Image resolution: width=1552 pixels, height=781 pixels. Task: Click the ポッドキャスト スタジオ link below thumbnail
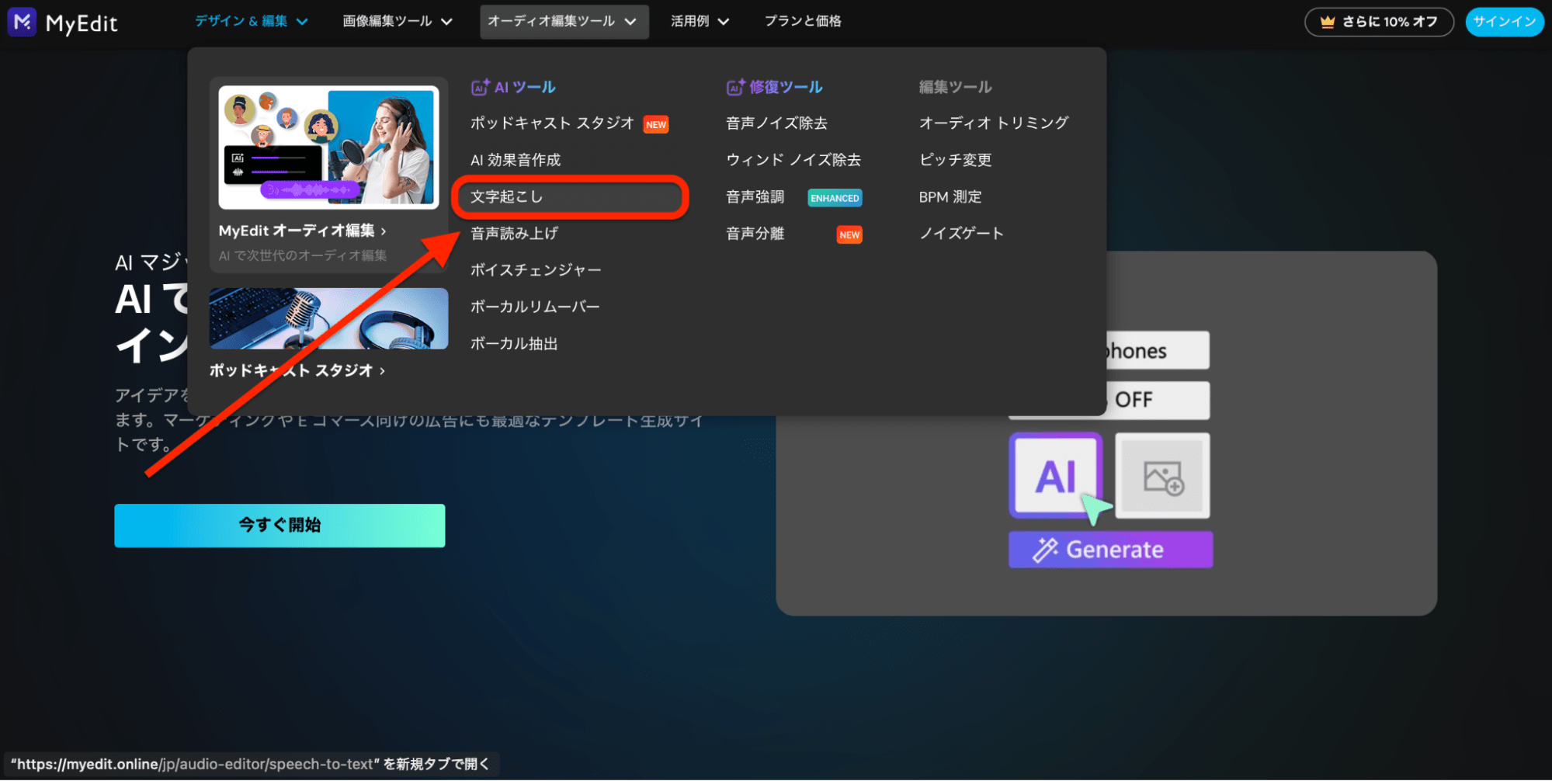297,370
